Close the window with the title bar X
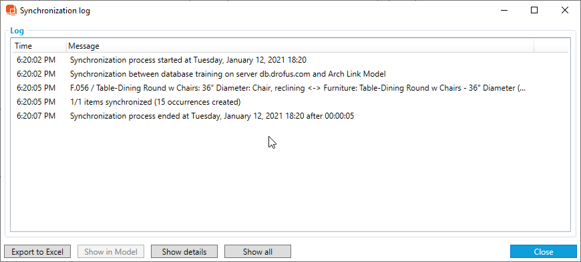 (x=565, y=11)
